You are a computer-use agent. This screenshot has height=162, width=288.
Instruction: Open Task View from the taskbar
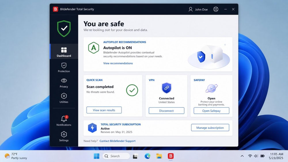point(135,156)
